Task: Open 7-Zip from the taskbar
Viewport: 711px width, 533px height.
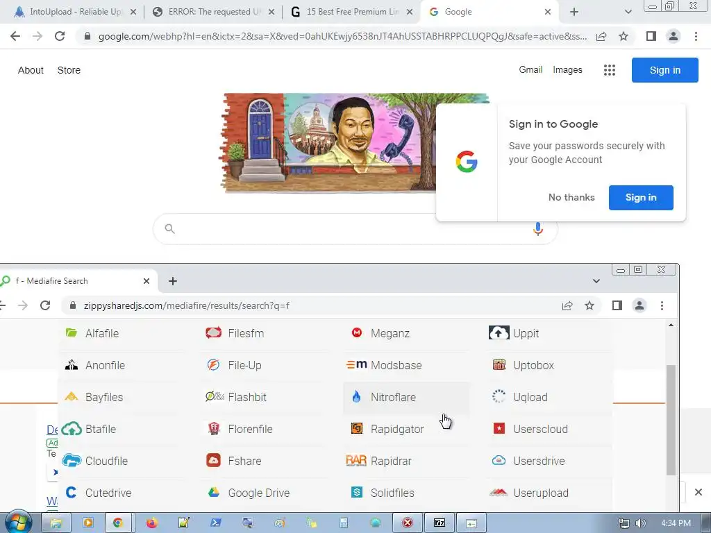Action: (440, 523)
